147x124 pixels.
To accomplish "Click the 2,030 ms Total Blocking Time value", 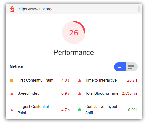I will tap(130, 93).
